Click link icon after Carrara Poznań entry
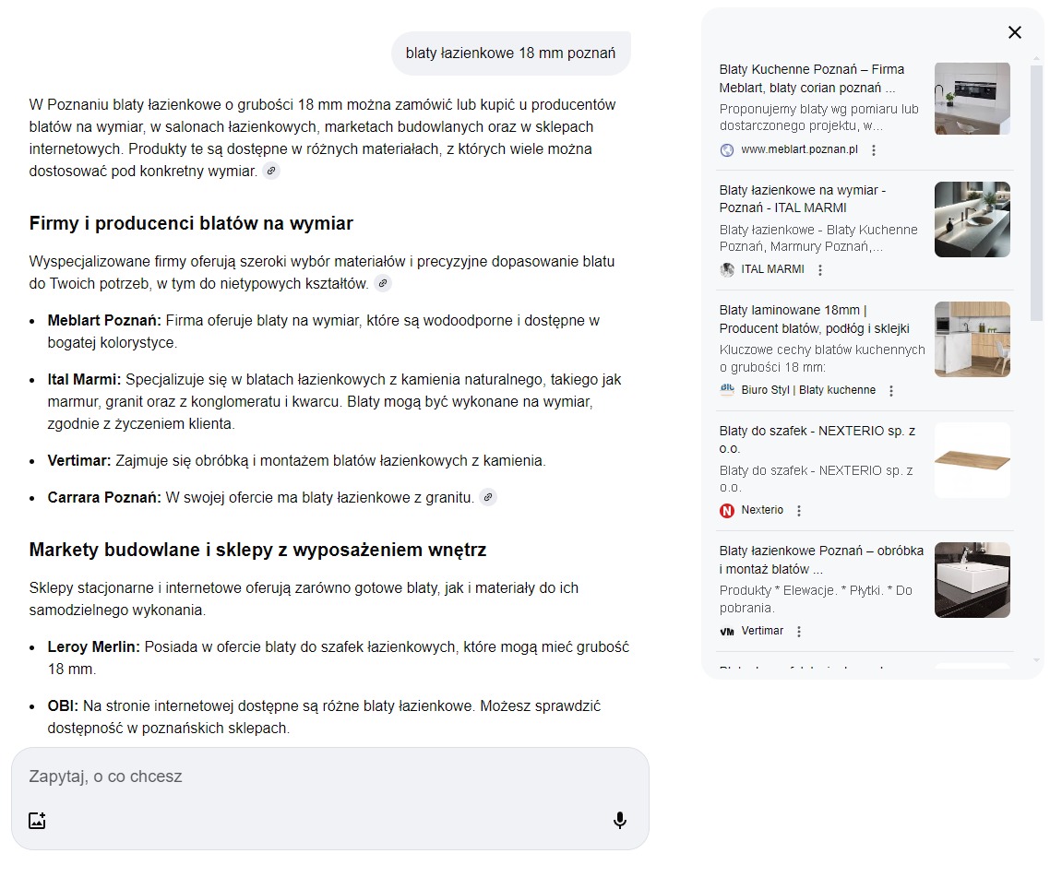 point(489,497)
